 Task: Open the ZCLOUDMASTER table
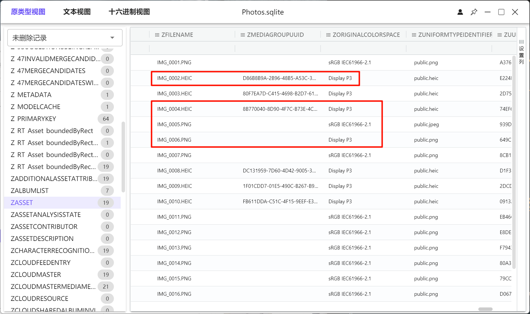click(36, 275)
